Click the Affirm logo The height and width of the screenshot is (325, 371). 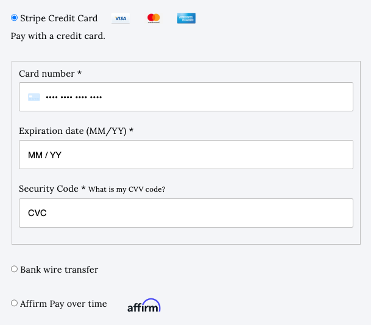point(144,305)
